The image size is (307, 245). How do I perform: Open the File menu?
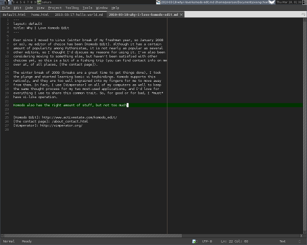pyautogui.click(x=6, y=8)
